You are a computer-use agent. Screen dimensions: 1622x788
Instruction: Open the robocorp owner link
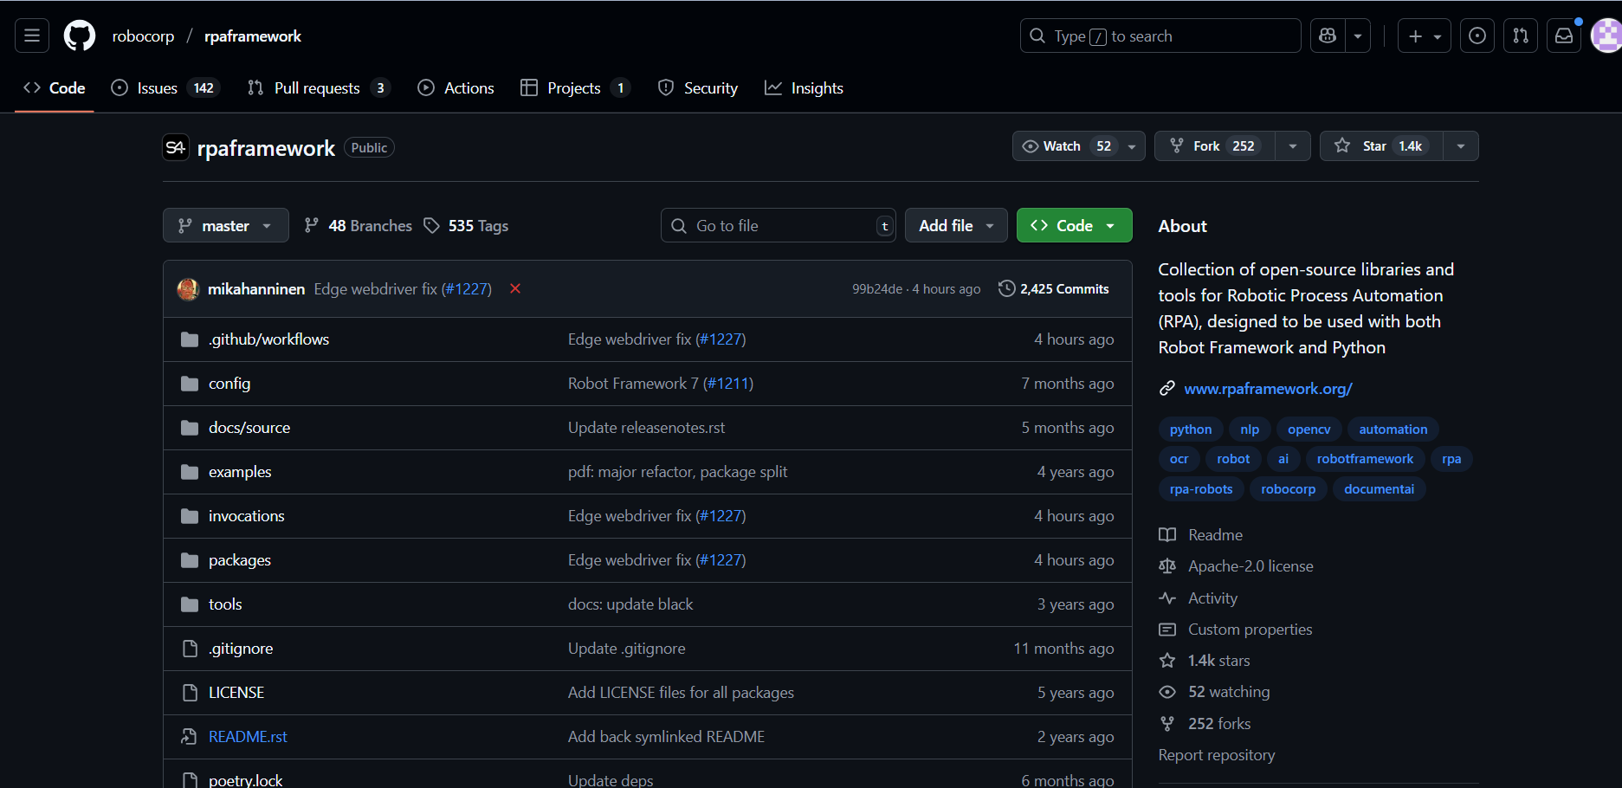click(143, 36)
